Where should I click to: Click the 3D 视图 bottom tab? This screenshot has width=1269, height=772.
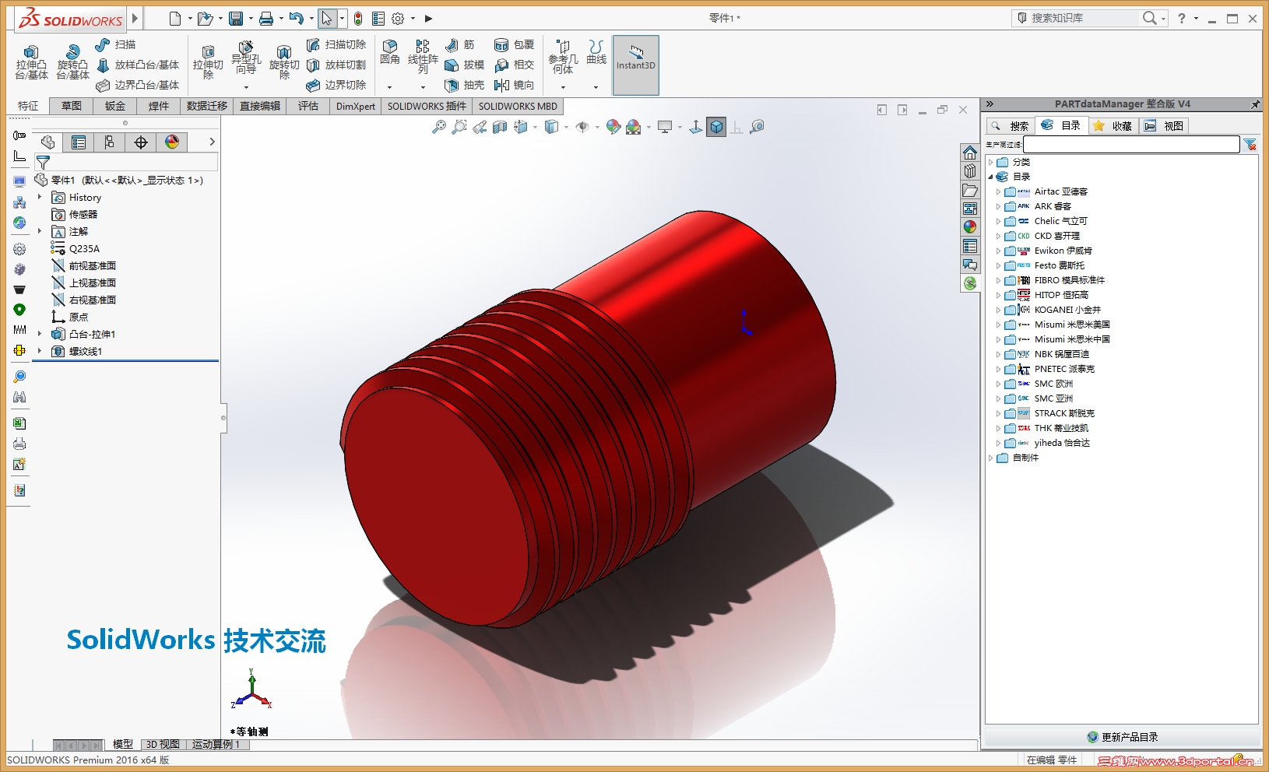click(163, 745)
